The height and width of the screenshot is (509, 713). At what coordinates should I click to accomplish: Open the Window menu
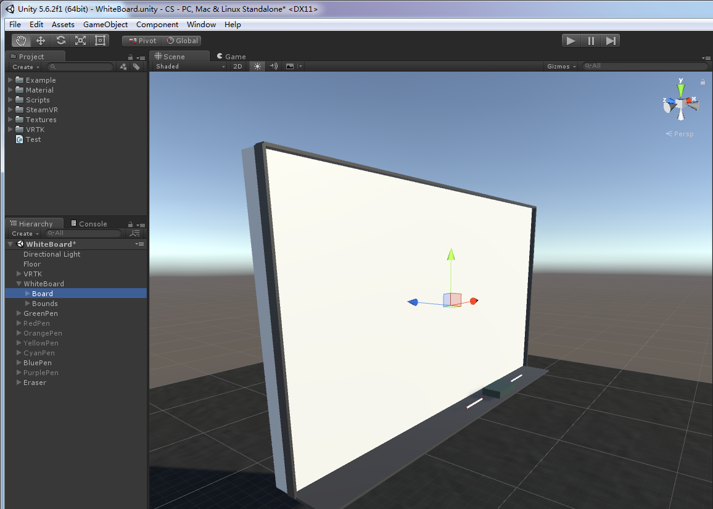[201, 25]
